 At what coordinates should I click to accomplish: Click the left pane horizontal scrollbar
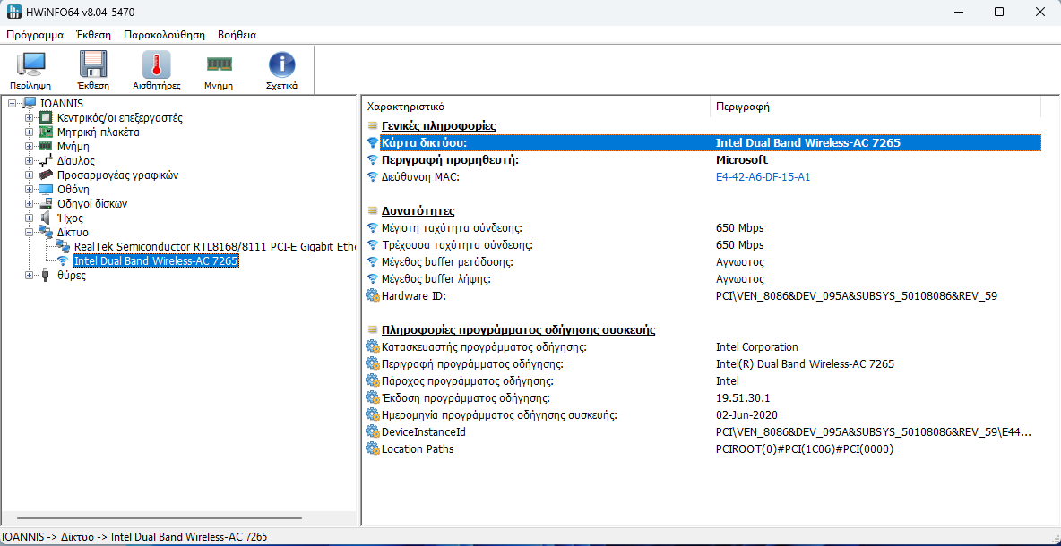(x=160, y=518)
